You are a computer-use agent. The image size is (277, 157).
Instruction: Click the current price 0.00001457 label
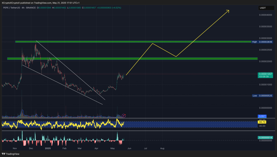265,74
